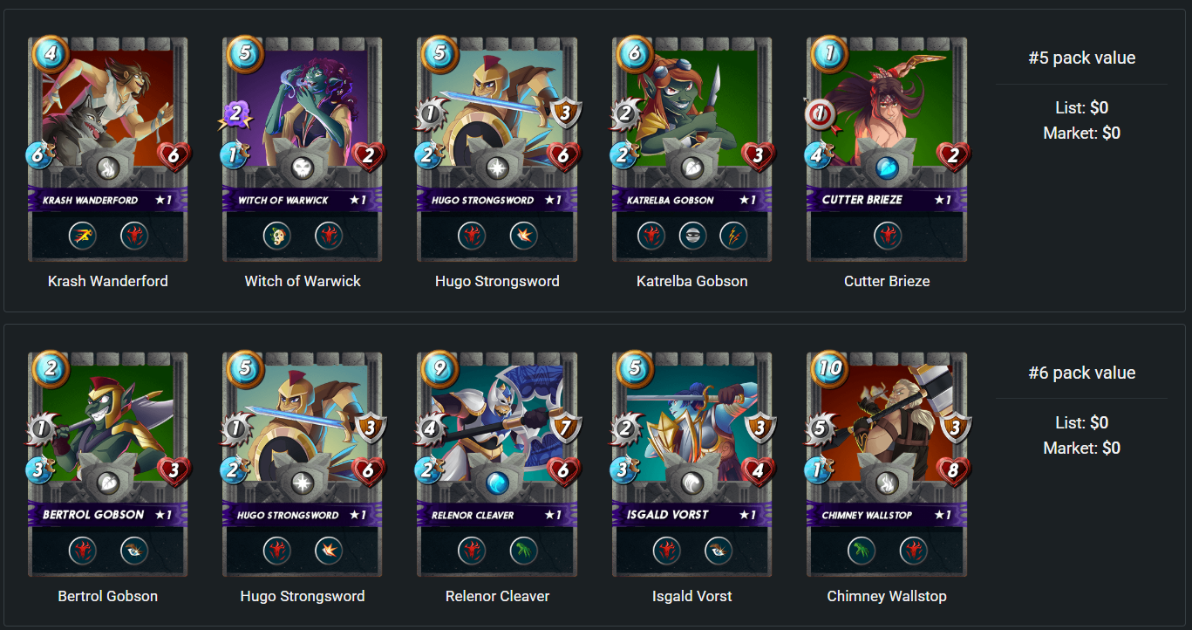Click the eye ability icon on Isgald Vorst

click(x=719, y=551)
